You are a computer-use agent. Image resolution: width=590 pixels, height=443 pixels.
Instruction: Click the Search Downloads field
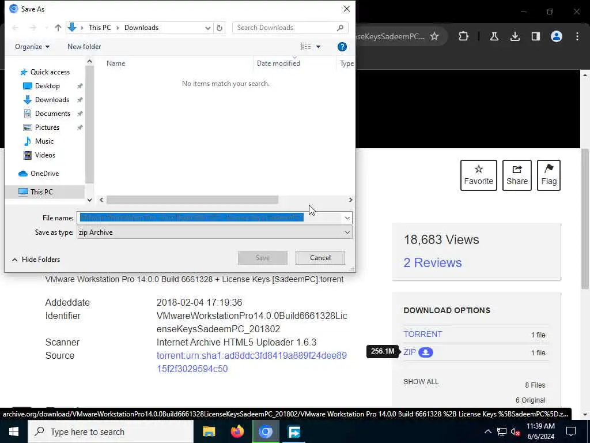click(x=290, y=28)
